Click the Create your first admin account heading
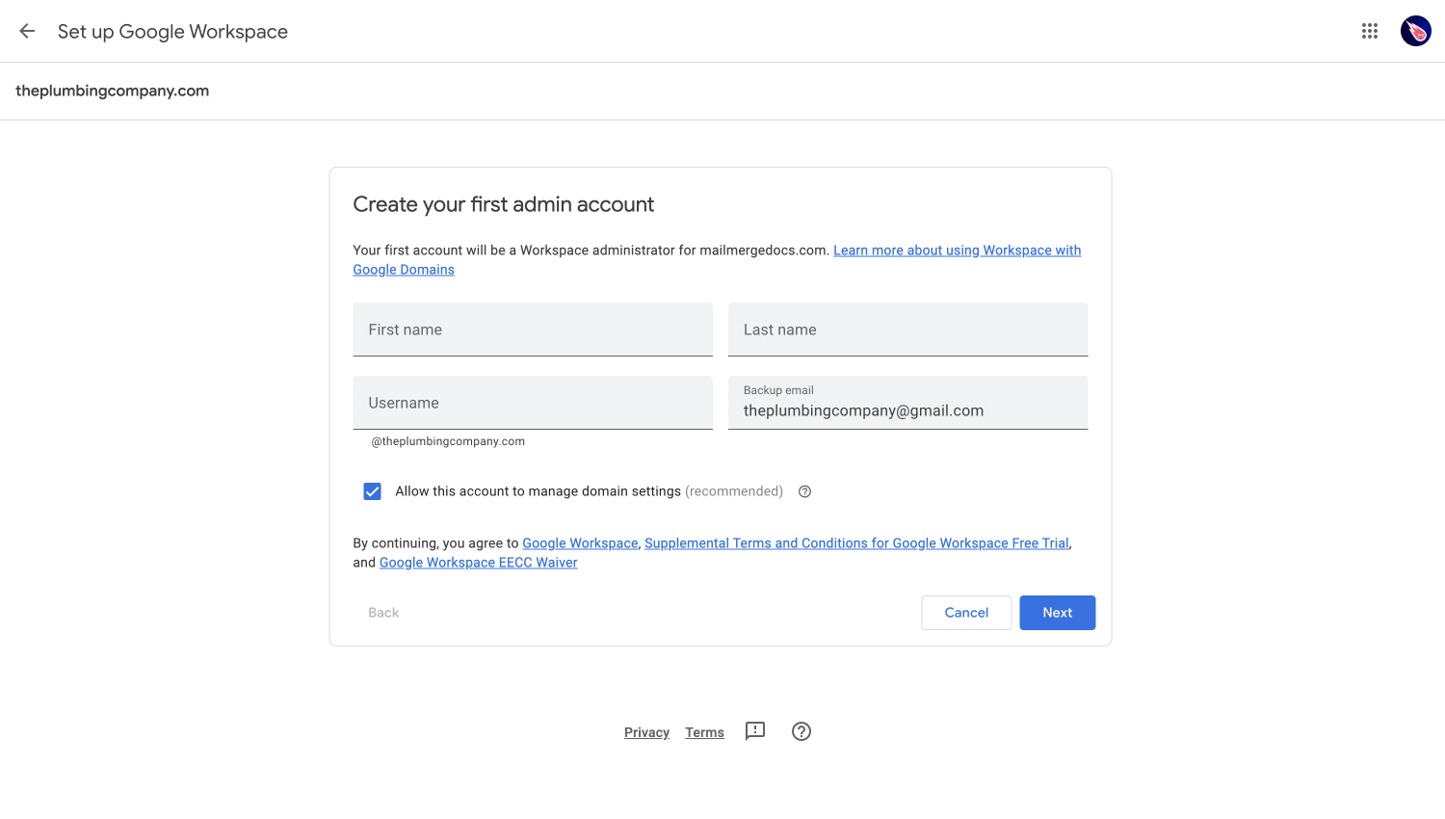This screenshot has height=819, width=1445. pos(503,204)
